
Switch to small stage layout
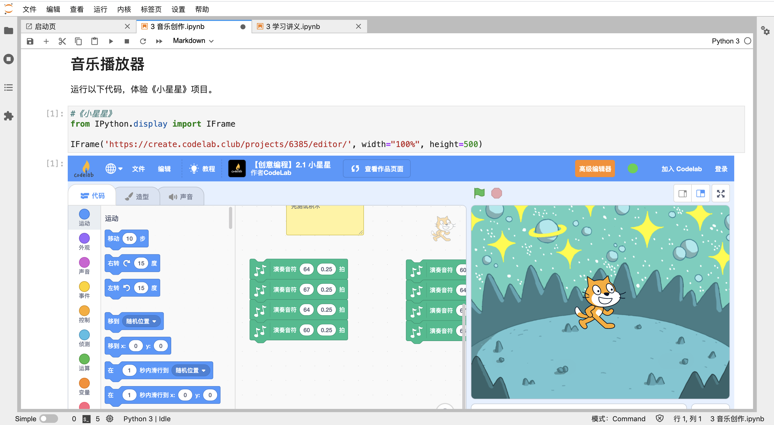[x=683, y=193]
